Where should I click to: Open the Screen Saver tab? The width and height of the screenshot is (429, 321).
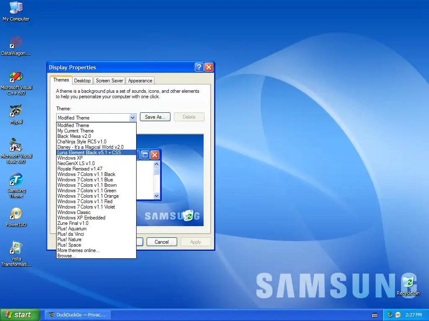tap(109, 81)
